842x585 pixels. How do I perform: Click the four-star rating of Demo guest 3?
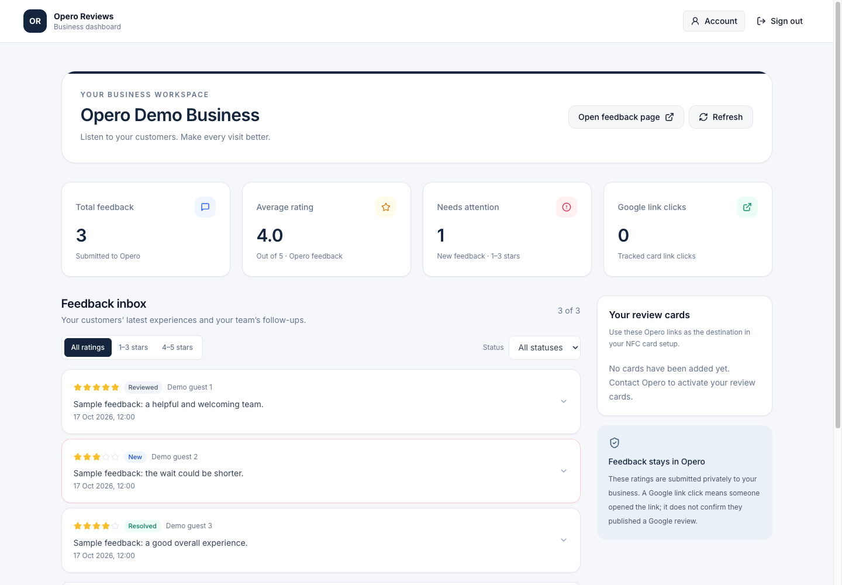[96, 526]
